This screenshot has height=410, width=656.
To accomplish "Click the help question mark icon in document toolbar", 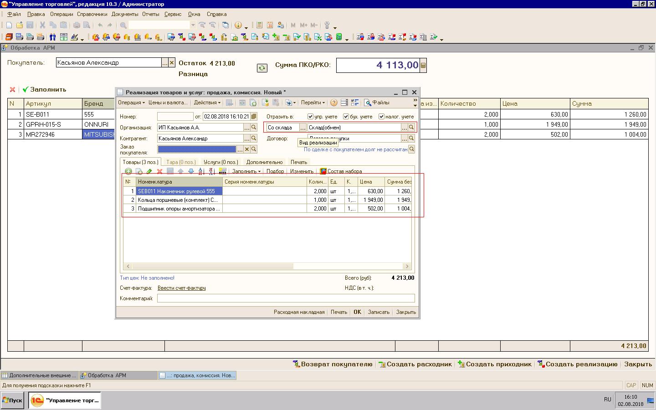I will [333, 103].
